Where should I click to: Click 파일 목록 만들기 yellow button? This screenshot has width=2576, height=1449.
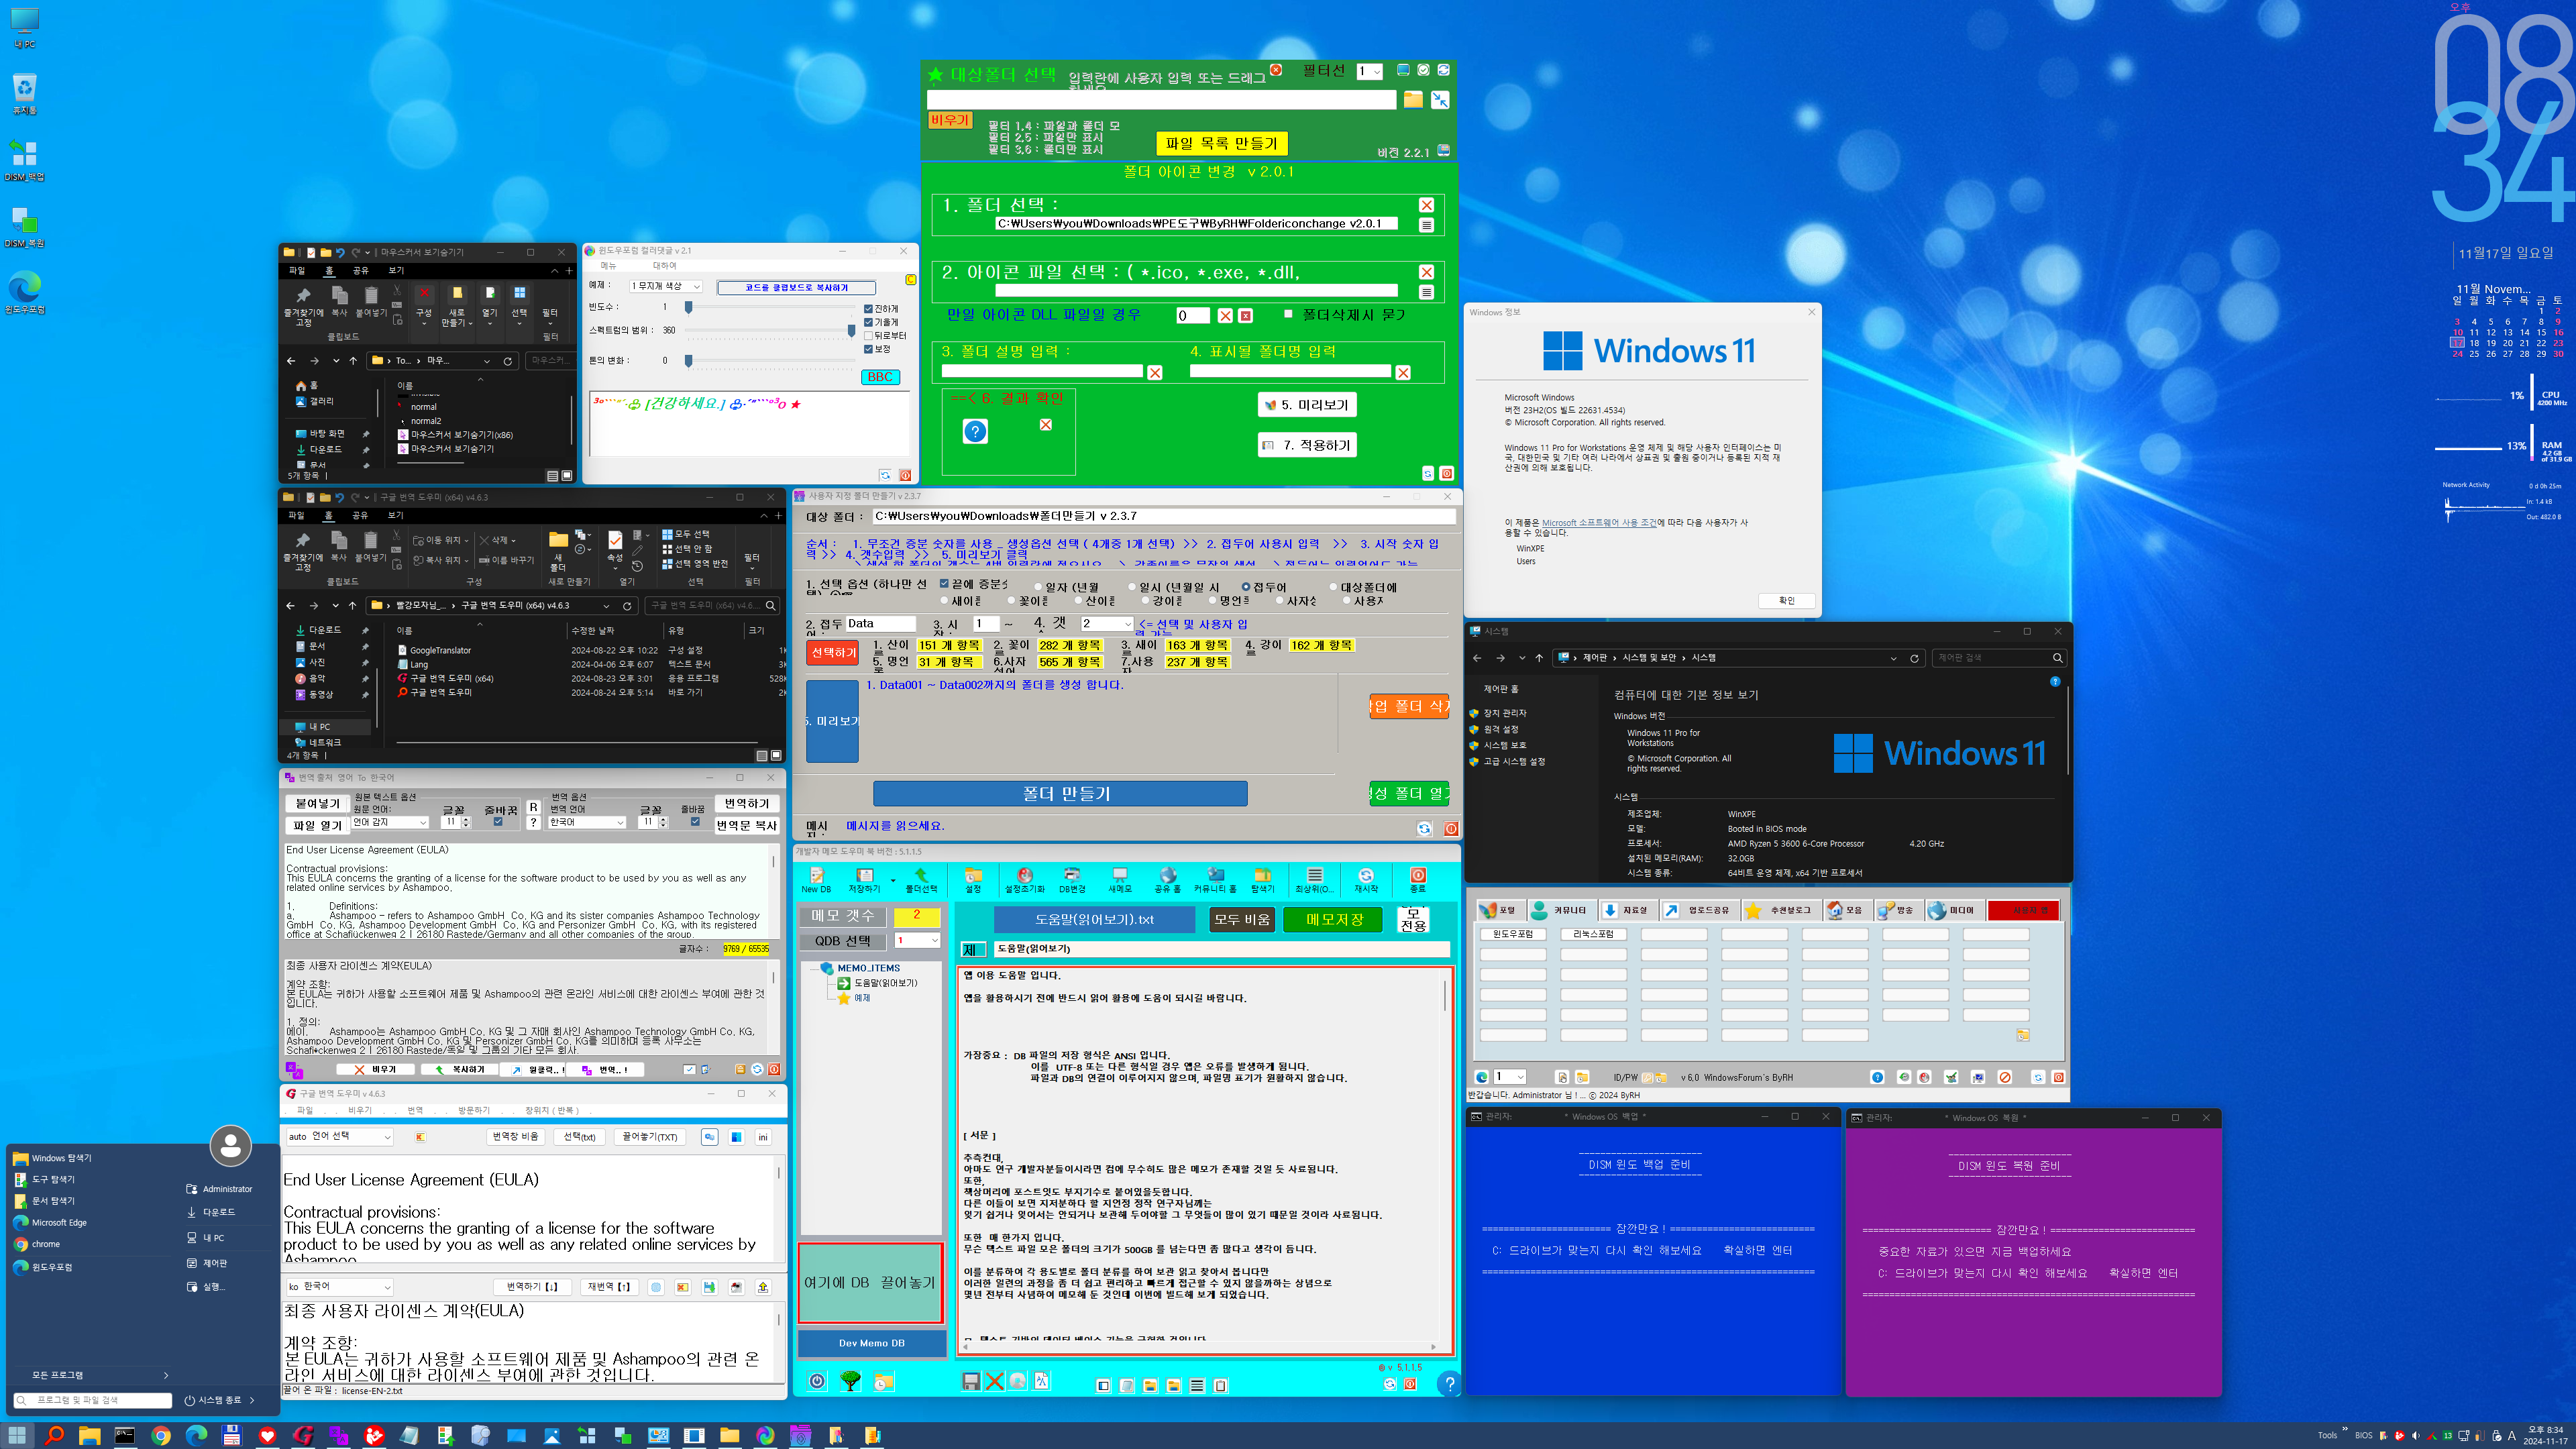coord(1221,144)
